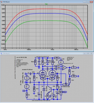Close the waveform plot window

pos(91,2)
